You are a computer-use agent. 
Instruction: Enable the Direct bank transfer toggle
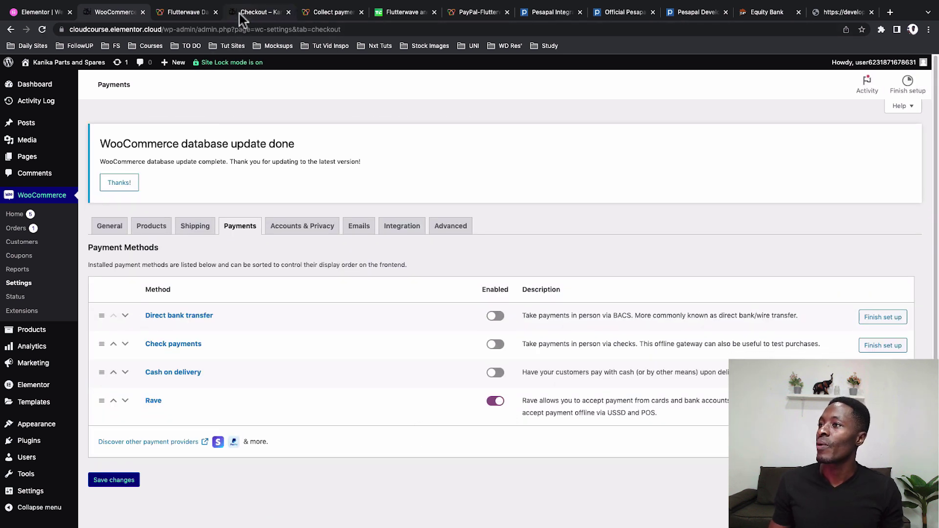pos(495,316)
